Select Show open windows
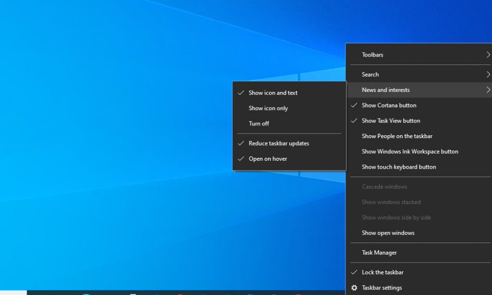 click(388, 233)
